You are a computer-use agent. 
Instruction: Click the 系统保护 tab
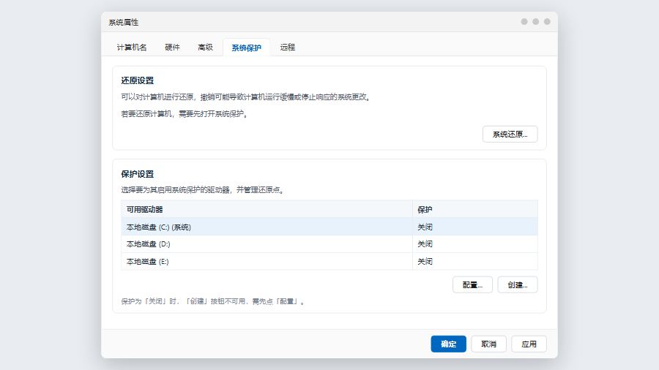(246, 48)
